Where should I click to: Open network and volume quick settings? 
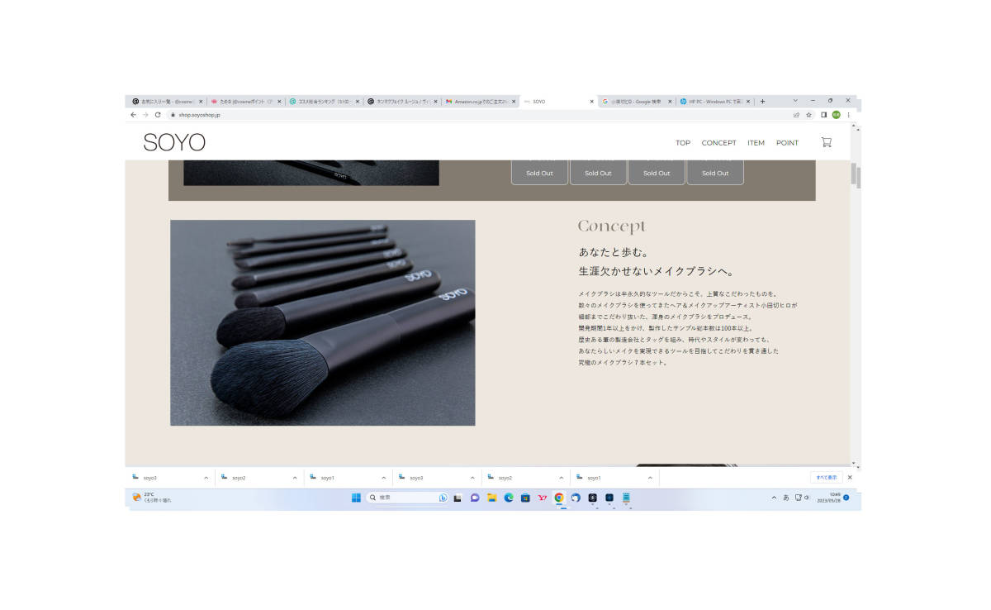[x=801, y=498]
